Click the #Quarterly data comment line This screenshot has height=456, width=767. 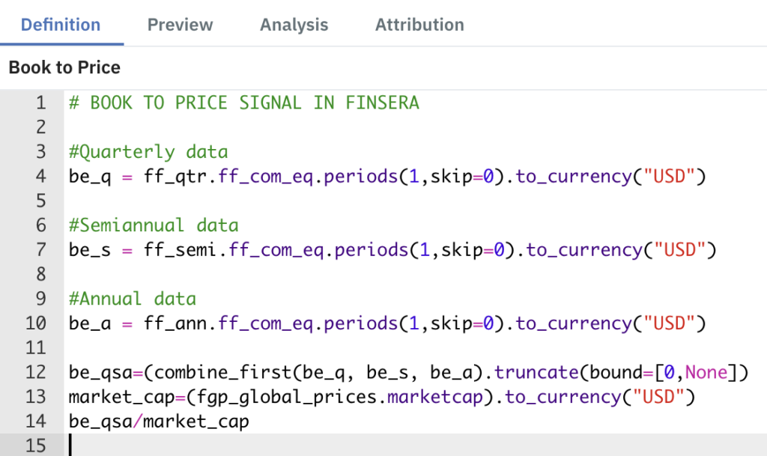click(148, 152)
